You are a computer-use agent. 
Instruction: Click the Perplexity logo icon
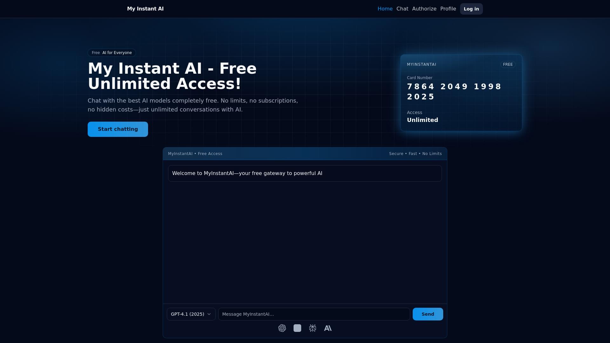click(312, 328)
